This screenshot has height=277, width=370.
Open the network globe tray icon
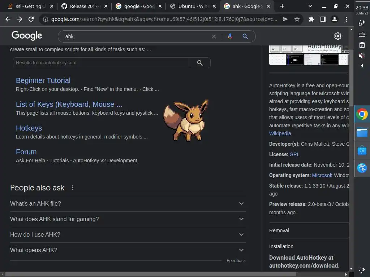click(361, 23)
